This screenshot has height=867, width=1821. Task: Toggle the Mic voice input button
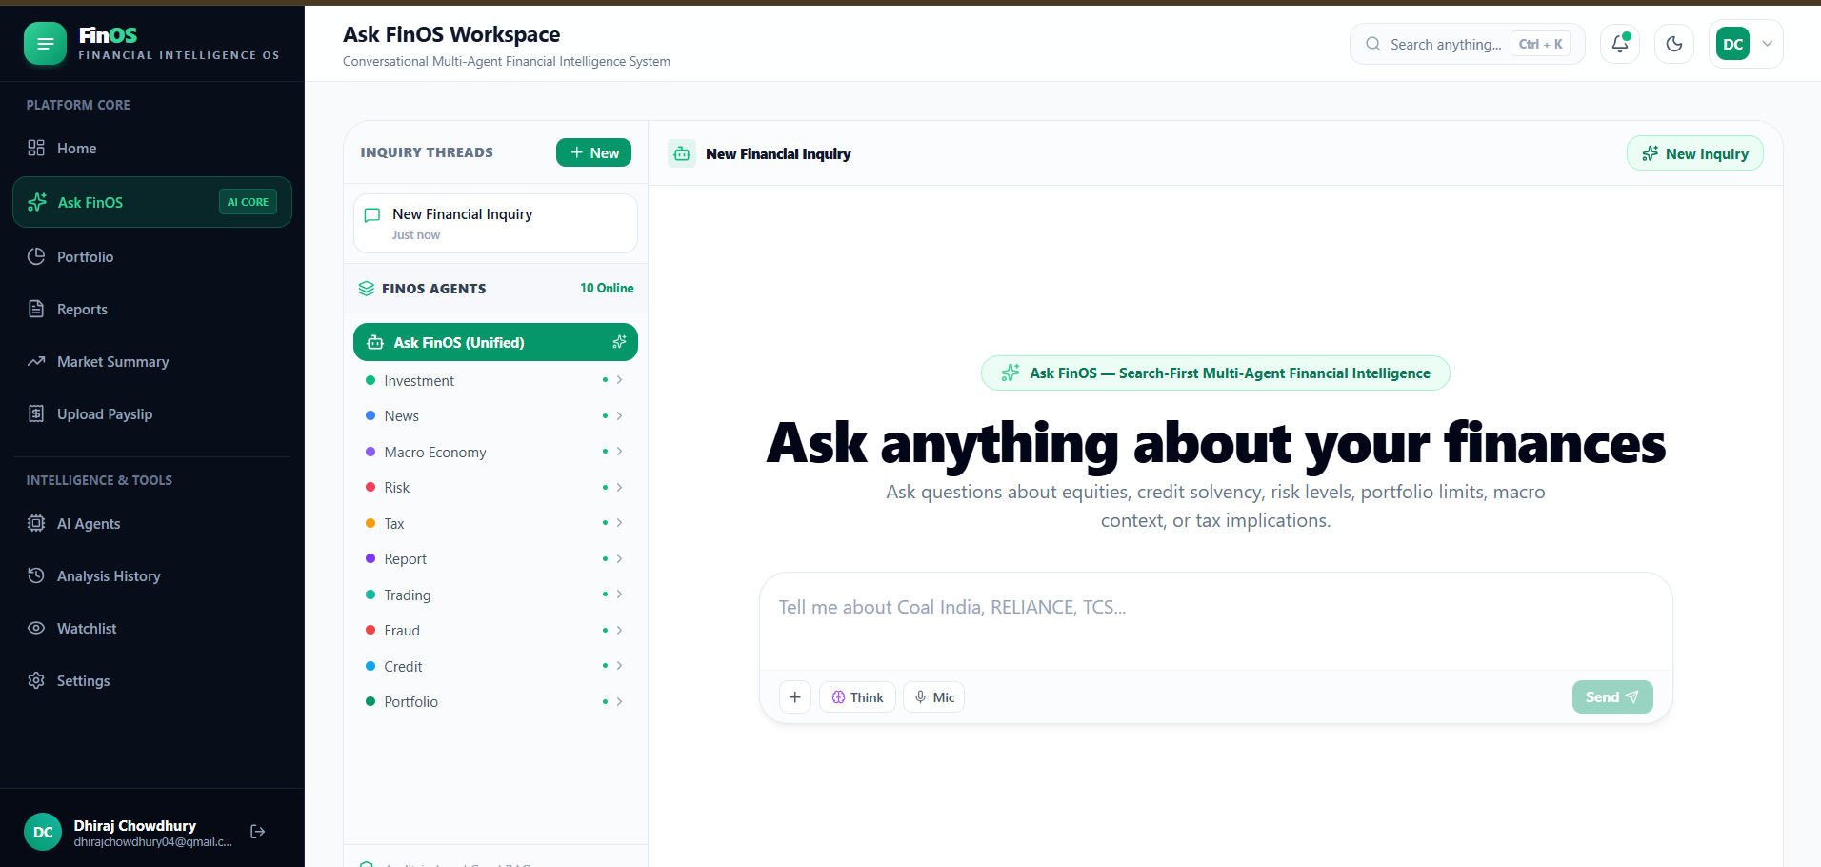click(933, 697)
